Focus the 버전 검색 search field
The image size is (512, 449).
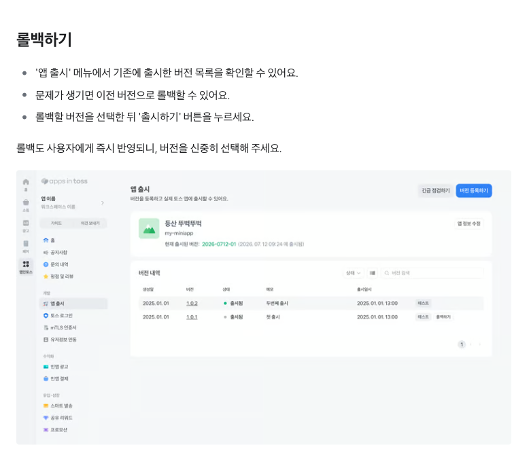click(x=432, y=273)
